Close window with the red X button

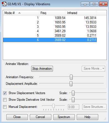103,4
